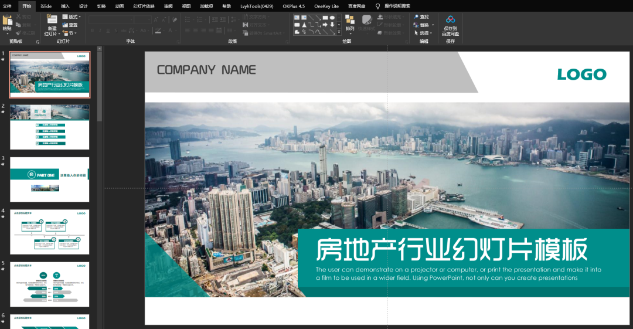Open the Clipboard group dialog launcher
This screenshot has height=329, width=633.
pyautogui.click(x=38, y=42)
